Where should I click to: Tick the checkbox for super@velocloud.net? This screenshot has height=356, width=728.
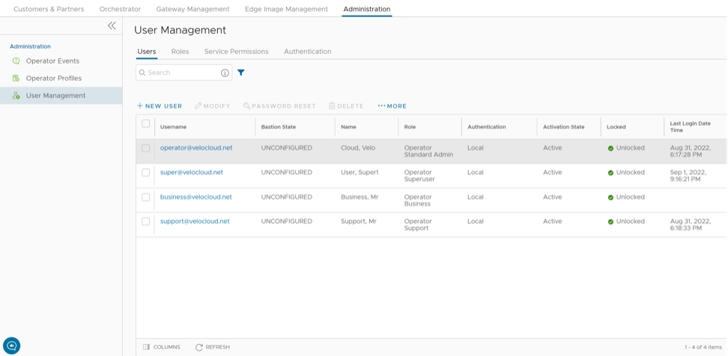(146, 173)
